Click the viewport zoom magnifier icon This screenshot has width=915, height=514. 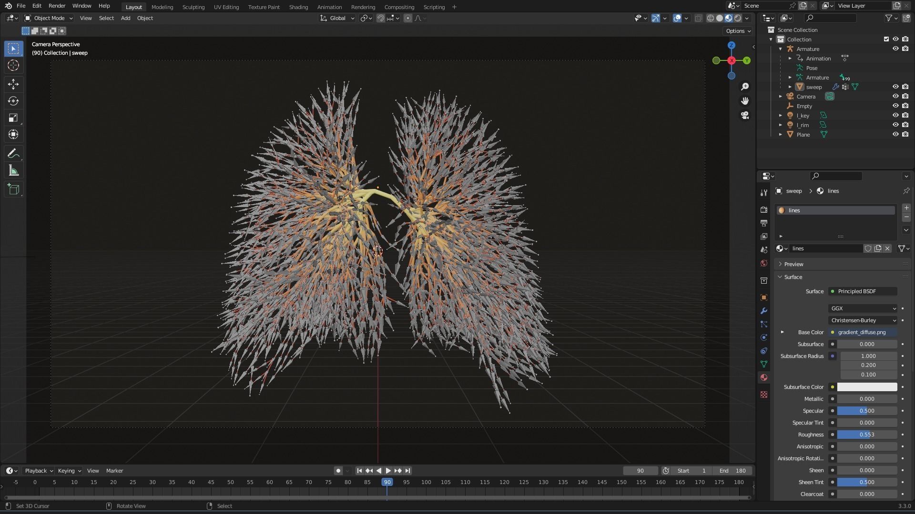pos(745,87)
